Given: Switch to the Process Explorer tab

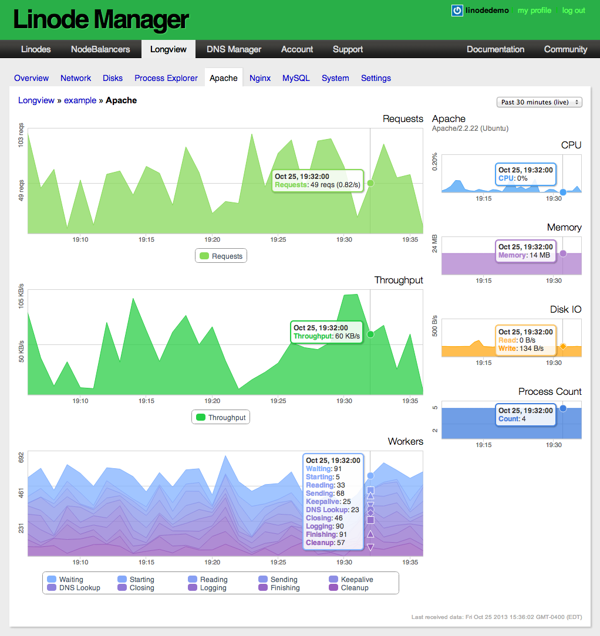Looking at the screenshot, I should tap(166, 78).
